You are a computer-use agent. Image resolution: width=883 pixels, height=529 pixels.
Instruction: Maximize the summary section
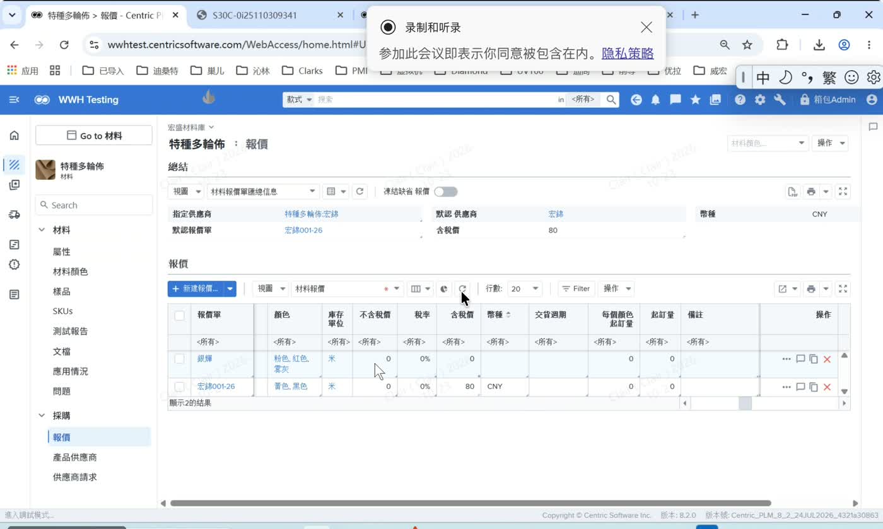pos(843,192)
